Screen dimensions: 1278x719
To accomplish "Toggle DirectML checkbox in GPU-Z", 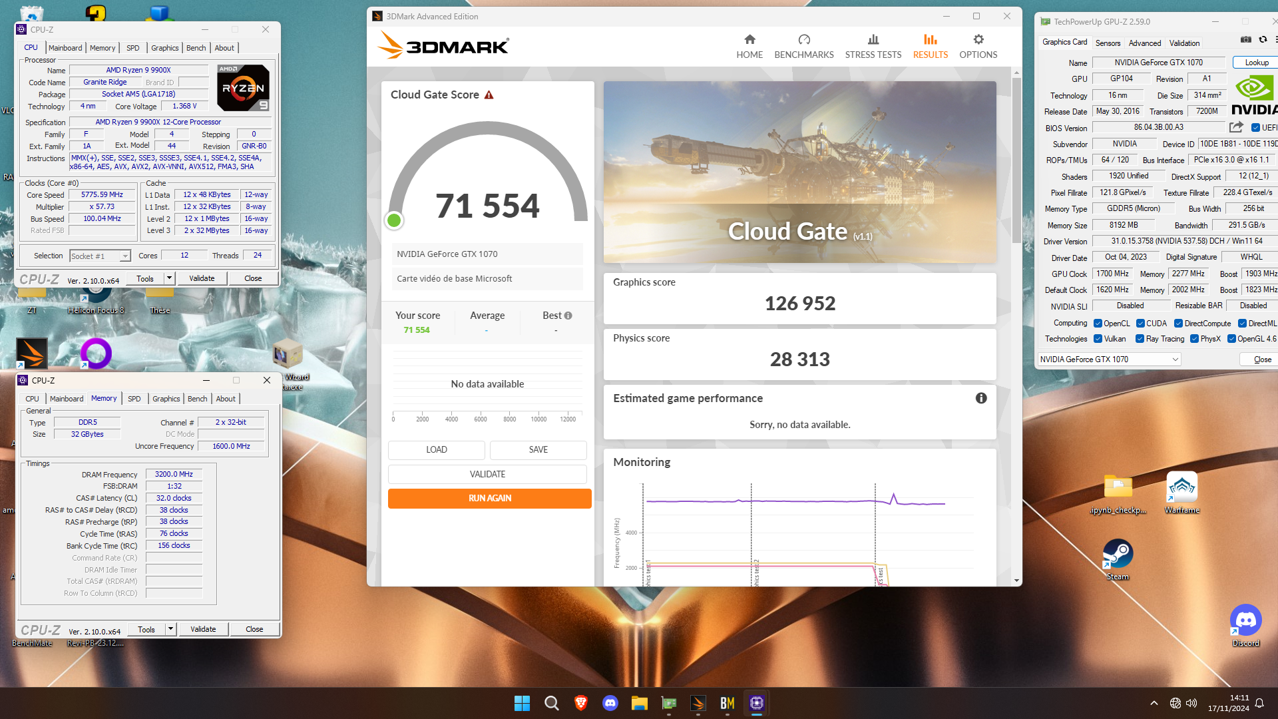I will (1242, 324).
